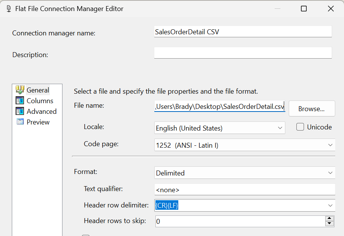Expand the Locale dropdown

pos(280,128)
